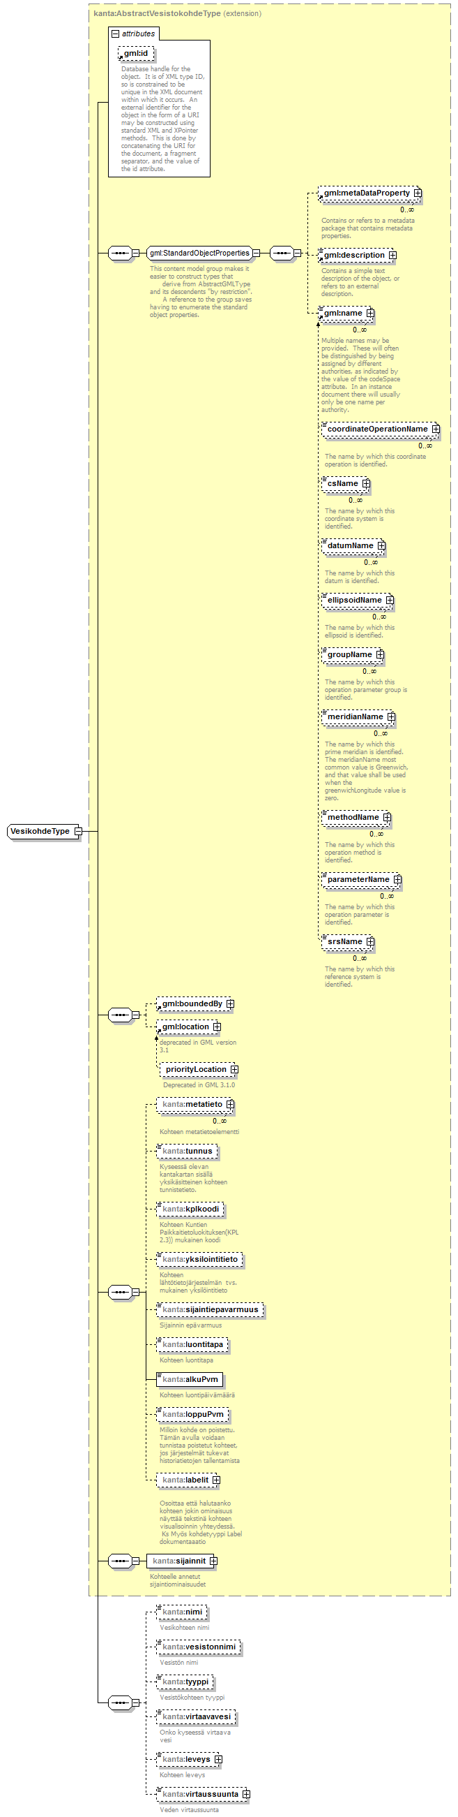The image size is (458, 1817).
Task: Select kanta:luontitapa element
Action: click(192, 1344)
